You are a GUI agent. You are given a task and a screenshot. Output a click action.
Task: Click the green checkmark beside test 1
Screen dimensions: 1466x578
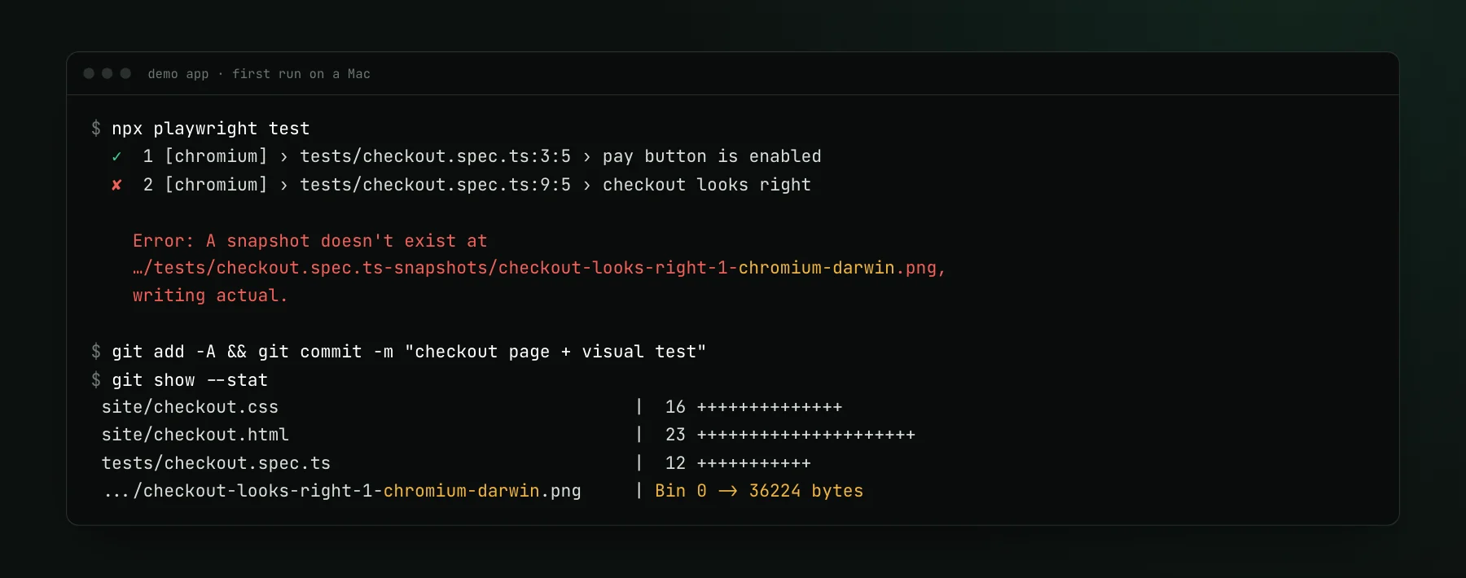pyautogui.click(x=116, y=156)
